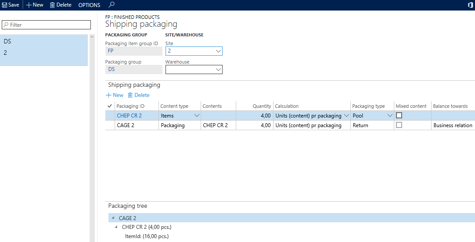Toggle Mixed content checkbox for CAGE 2

tap(399, 125)
